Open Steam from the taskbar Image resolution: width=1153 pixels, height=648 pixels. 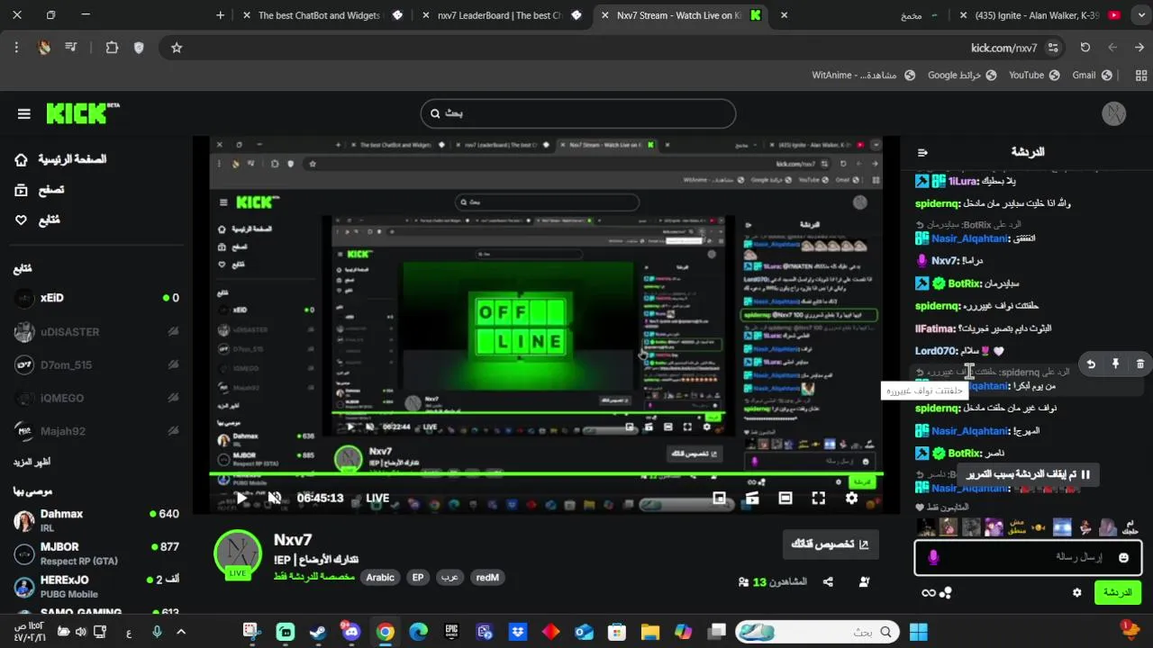(x=318, y=633)
